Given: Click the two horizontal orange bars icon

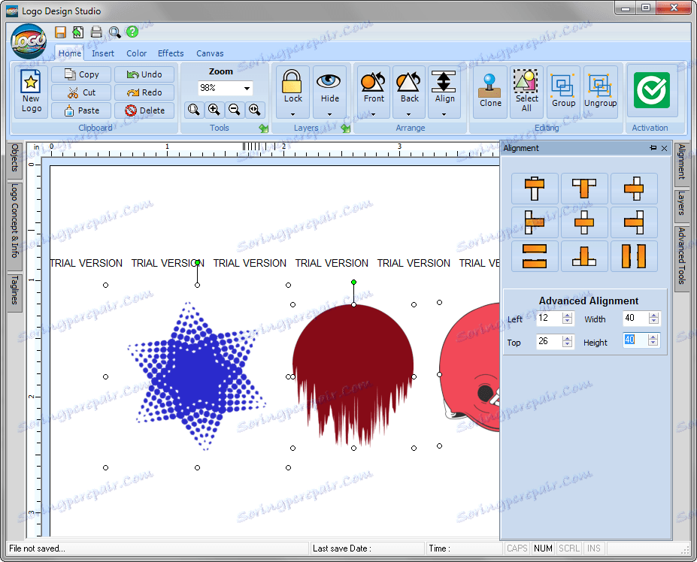Looking at the screenshot, I should (535, 256).
